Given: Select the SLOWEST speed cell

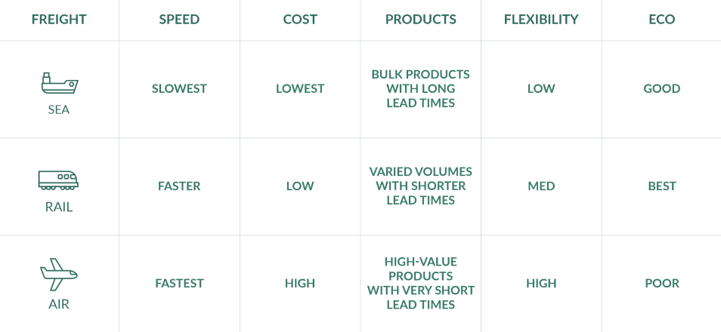Looking at the screenshot, I should point(179,88).
